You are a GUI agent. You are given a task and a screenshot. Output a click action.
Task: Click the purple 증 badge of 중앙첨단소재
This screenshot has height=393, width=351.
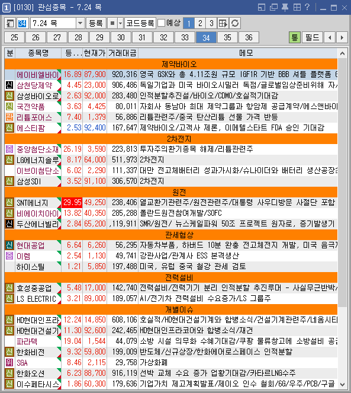(9, 149)
